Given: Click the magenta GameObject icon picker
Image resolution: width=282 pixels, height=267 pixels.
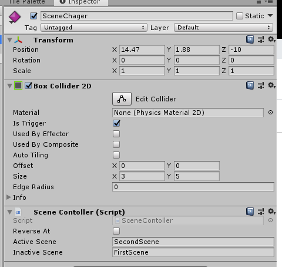Looking at the screenshot, I should pyautogui.click(x=14, y=17).
